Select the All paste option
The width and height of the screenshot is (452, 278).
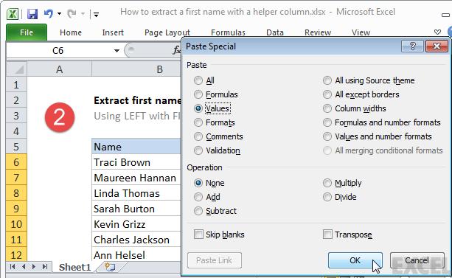coord(198,80)
